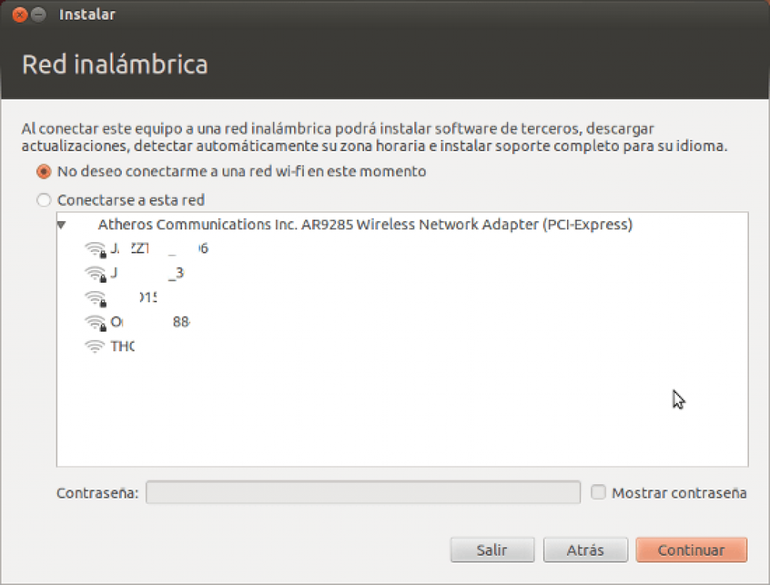
Task: Click the grey minimize window button
Action: (38, 15)
